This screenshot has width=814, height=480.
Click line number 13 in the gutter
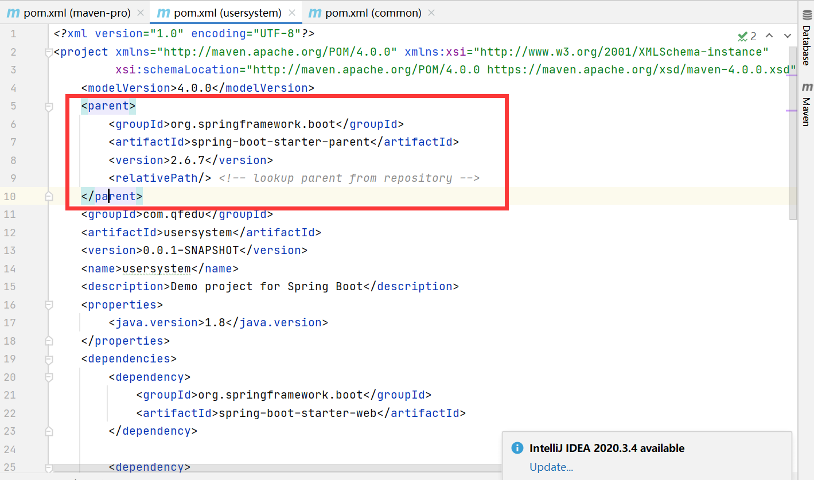(x=10, y=251)
